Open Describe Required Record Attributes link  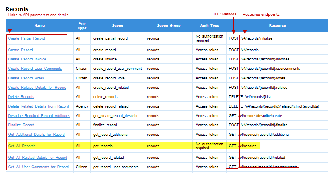[39, 116]
